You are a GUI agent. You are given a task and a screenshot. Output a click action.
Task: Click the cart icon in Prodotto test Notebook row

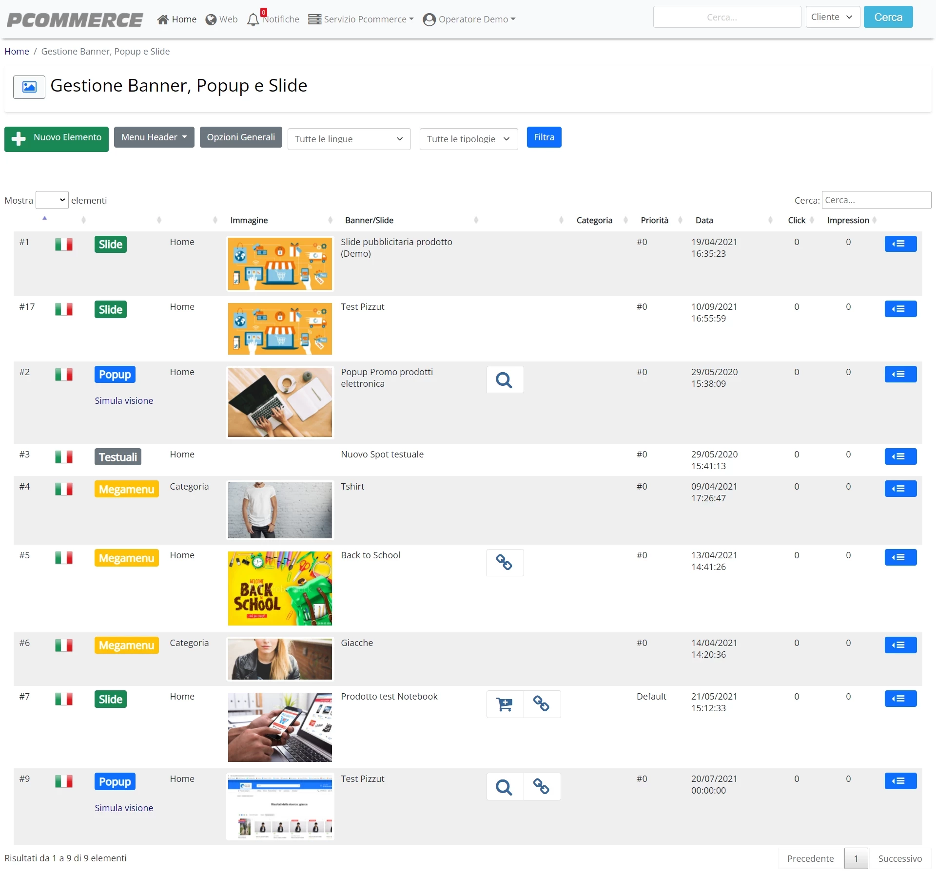point(505,704)
